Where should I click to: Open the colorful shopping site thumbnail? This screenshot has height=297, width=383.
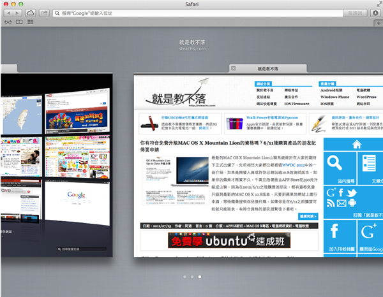click(x=77, y=157)
